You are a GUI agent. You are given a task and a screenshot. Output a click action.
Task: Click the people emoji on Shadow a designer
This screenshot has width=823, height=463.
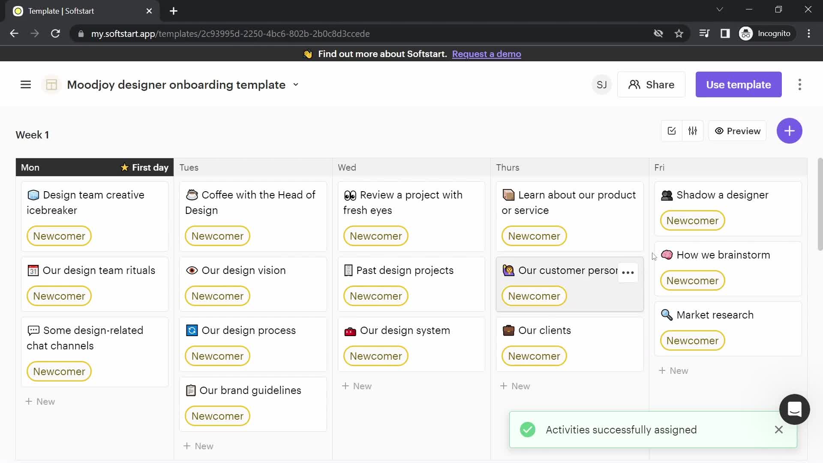pyautogui.click(x=667, y=195)
